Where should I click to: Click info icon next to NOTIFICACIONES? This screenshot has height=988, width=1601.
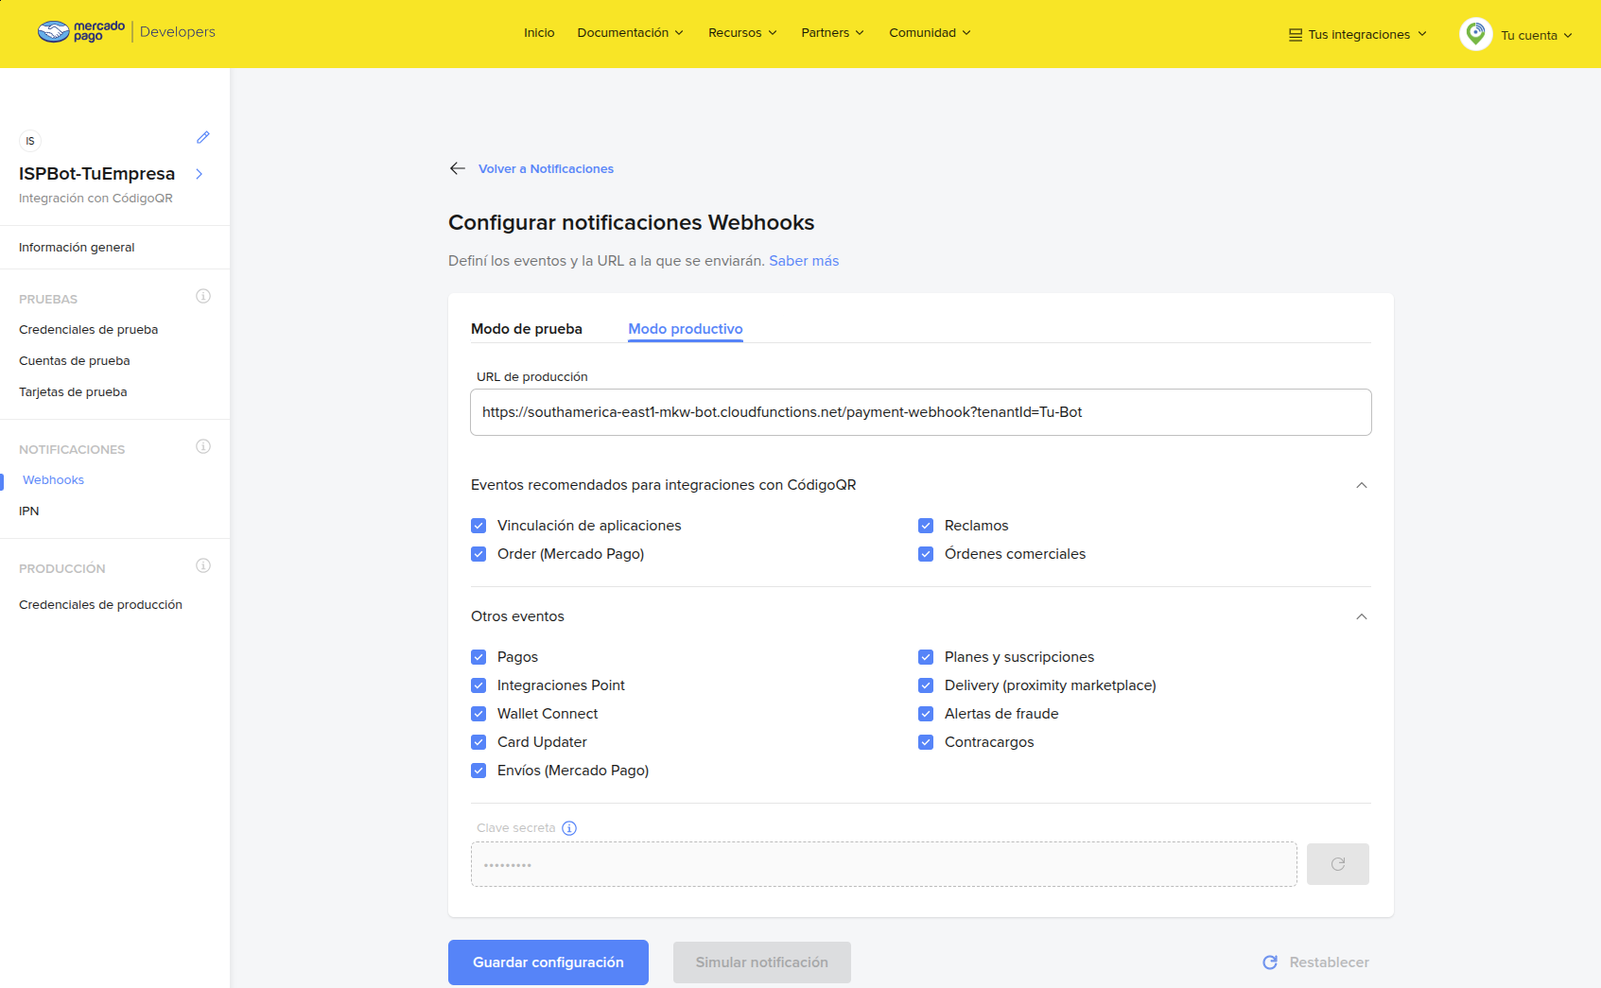point(202,447)
